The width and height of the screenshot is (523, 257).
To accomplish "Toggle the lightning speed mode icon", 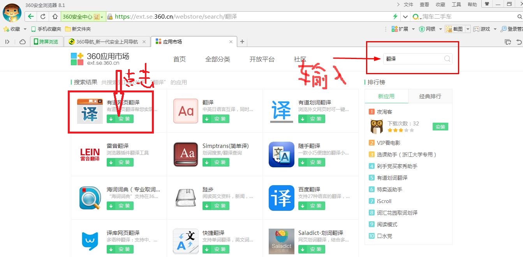I will (x=395, y=16).
